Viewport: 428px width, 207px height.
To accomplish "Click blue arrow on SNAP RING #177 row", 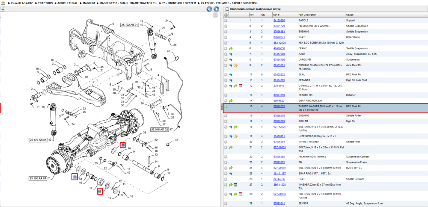I will coord(231,174).
